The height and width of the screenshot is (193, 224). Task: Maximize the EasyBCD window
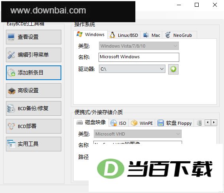coord(197,5)
